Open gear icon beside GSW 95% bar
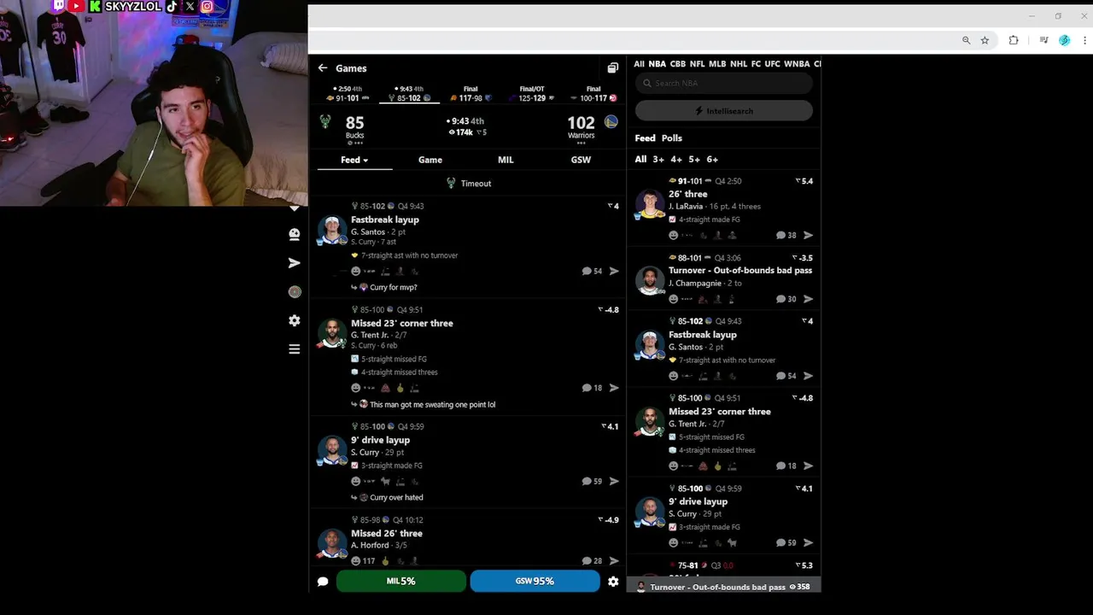The image size is (1093, 615). [613, 582]
